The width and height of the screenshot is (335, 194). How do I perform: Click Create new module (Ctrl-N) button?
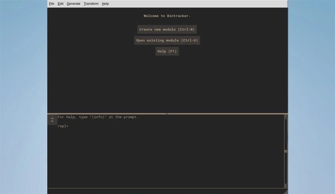click(x=167, y=30)
